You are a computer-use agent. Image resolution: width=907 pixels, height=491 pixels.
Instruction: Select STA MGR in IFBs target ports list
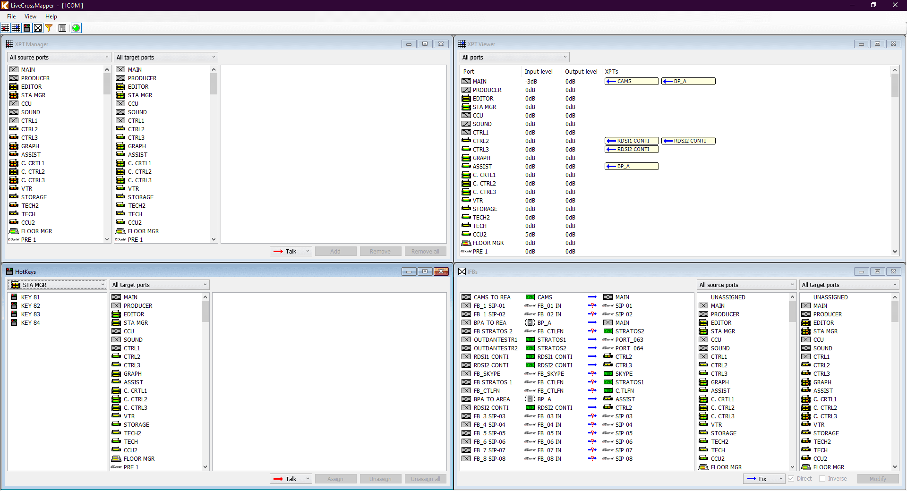(825, 331)
